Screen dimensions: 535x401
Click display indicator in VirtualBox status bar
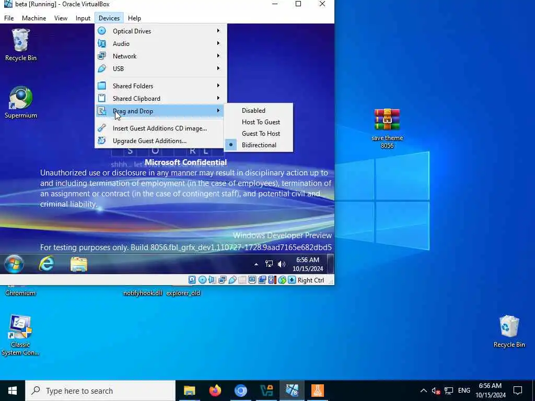point(252,280)
